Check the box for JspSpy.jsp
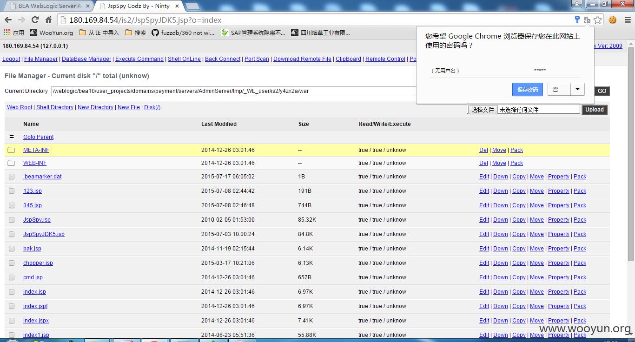This screenshot has height=342, width=635. click(x=12, y=220)
